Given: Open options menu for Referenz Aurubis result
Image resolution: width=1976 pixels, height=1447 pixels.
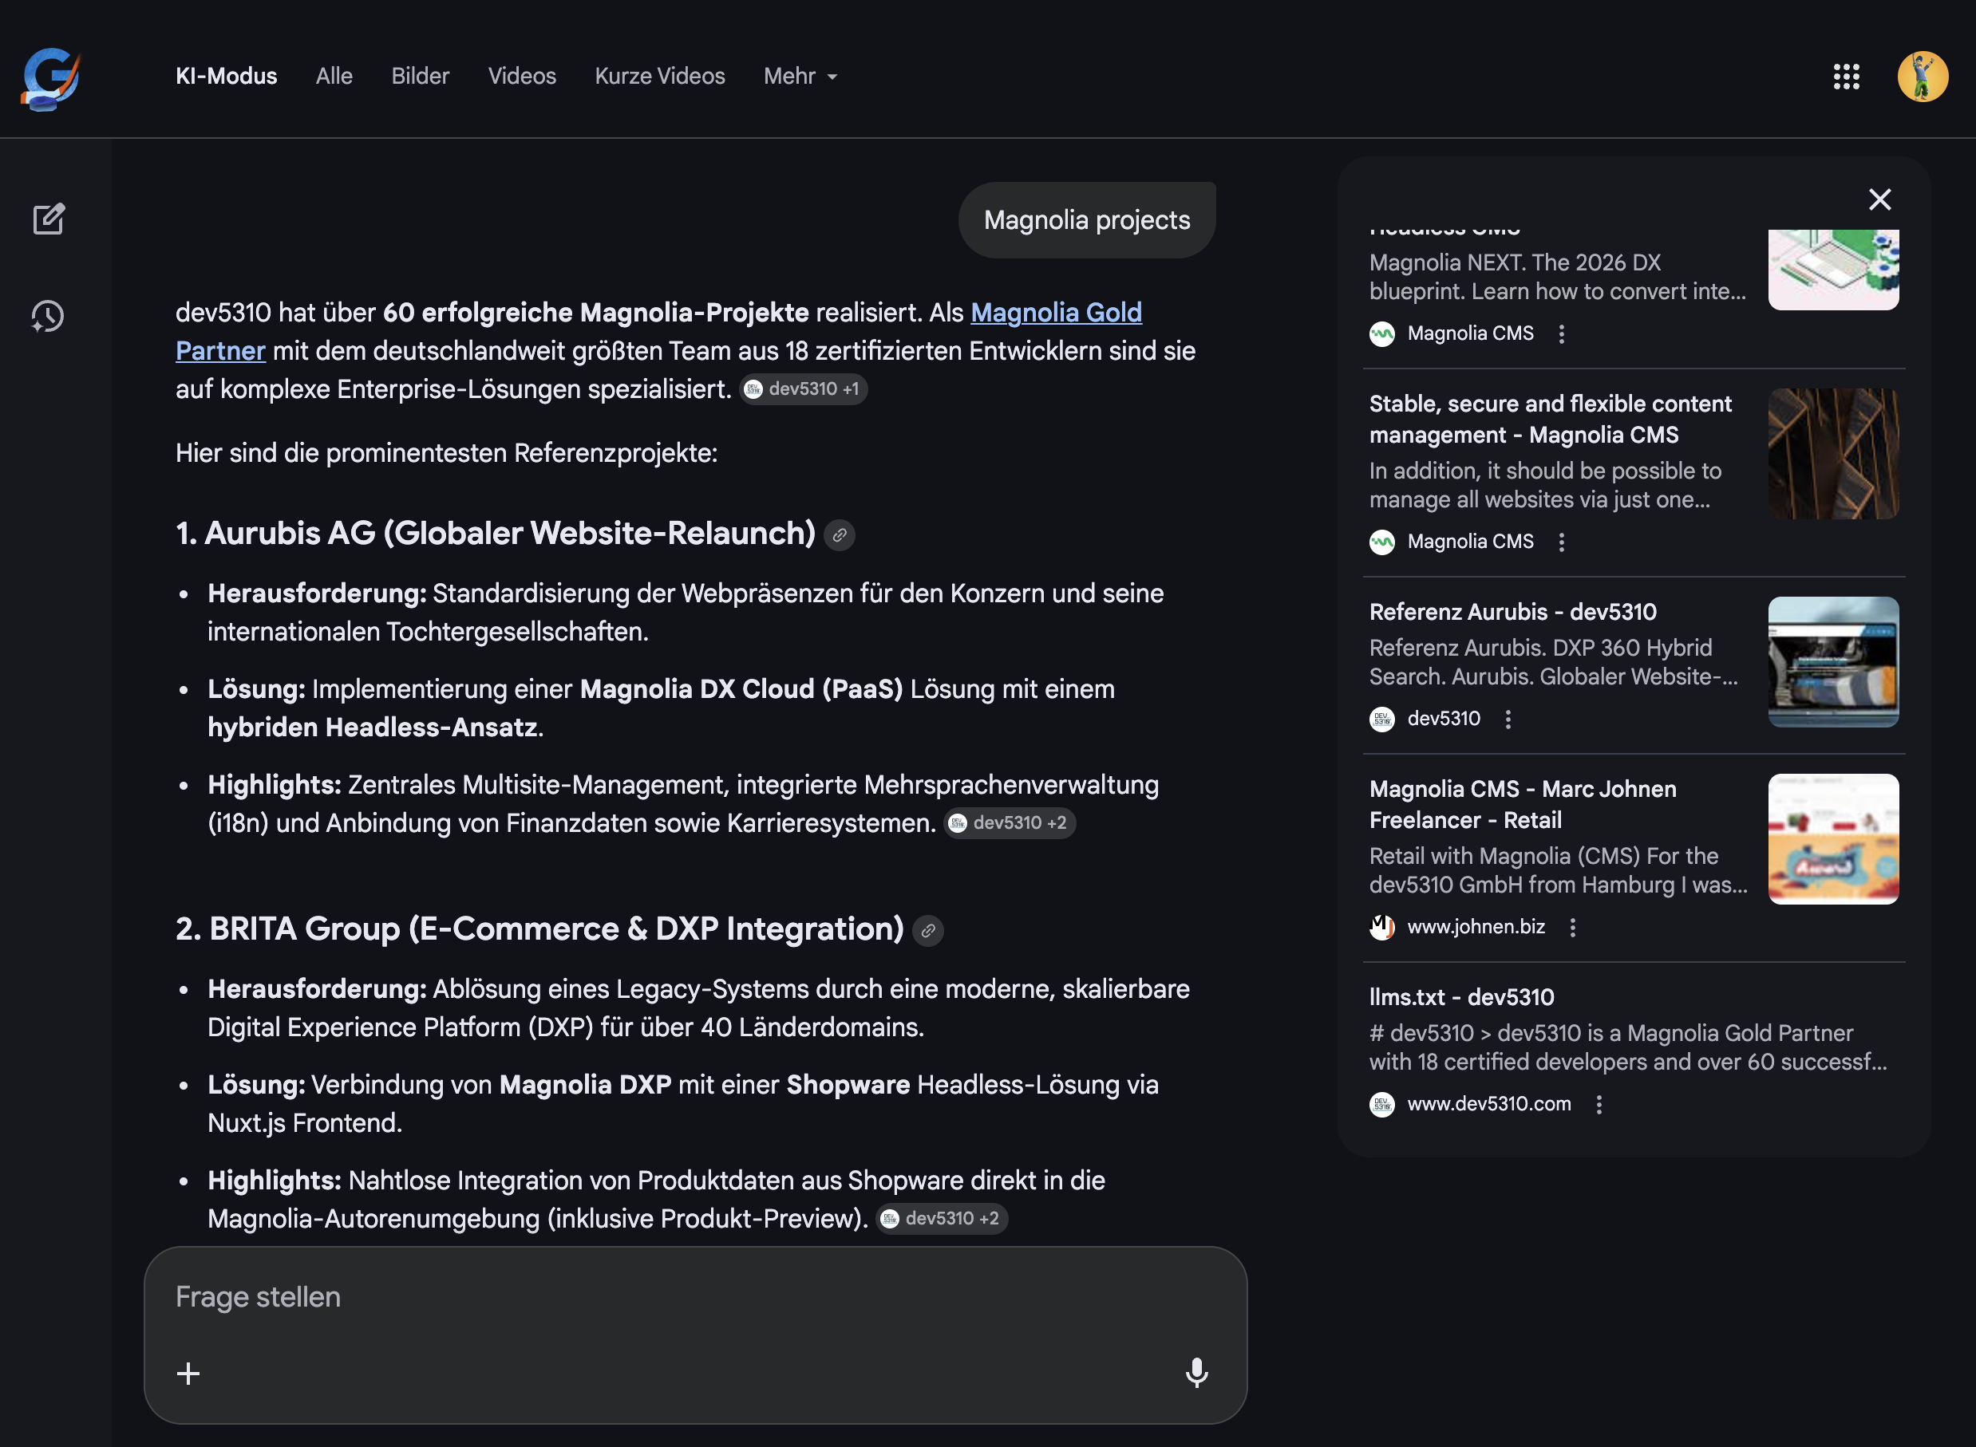Looking at the screenshot, I should pyautogui.click(x=1508, y=720).
